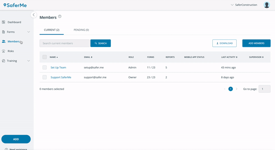The image size is (275, 150).
Task: Collapse the sidebar with the arrow button
Action: coord(34,15)
